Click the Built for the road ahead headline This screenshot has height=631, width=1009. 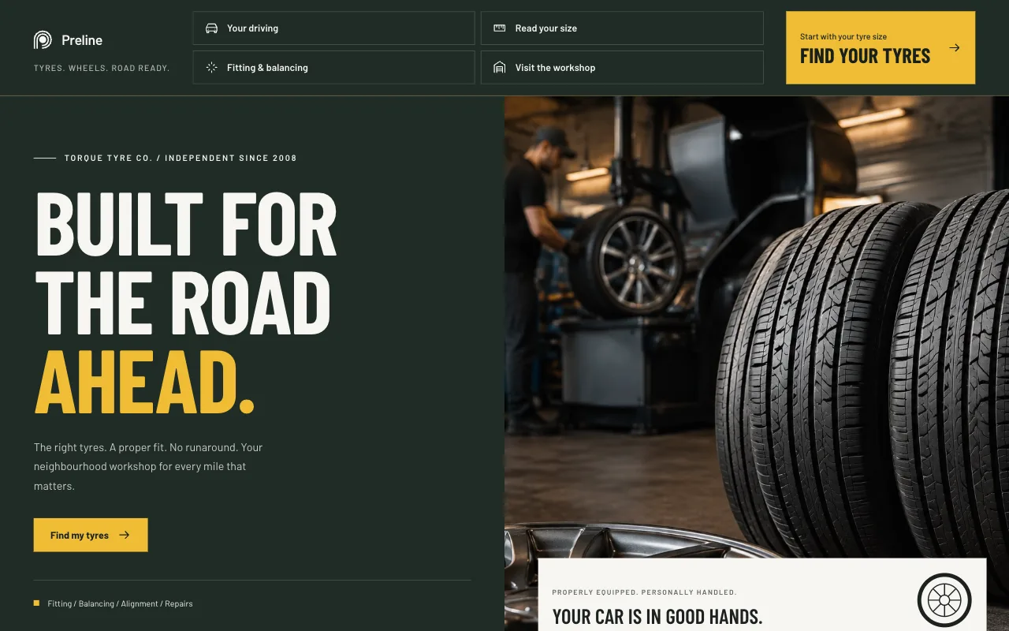(186, 302)
